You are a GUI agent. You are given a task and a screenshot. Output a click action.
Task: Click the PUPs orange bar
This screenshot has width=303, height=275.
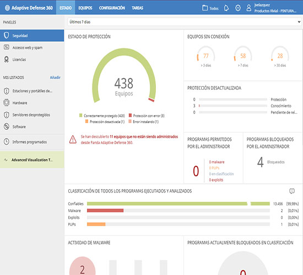pyautogui.click(x=96, y=224)
